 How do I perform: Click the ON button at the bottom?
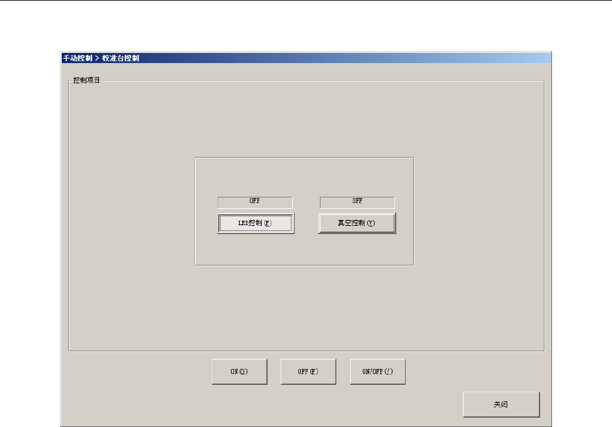click(240, 371)
